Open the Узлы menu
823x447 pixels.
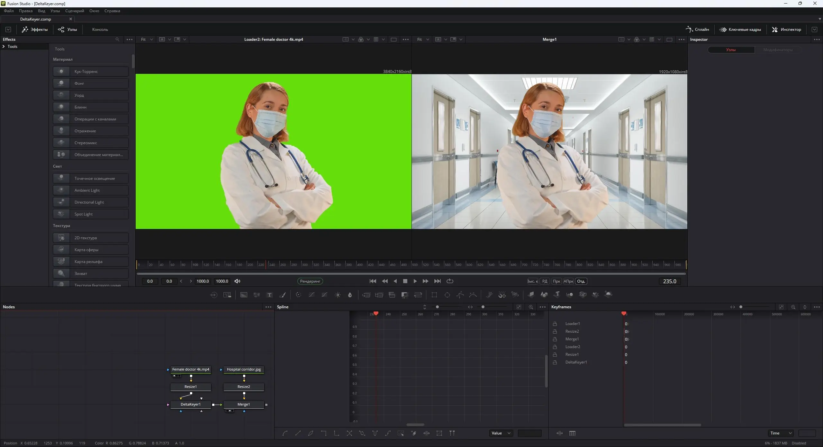[x=55, y=11]
